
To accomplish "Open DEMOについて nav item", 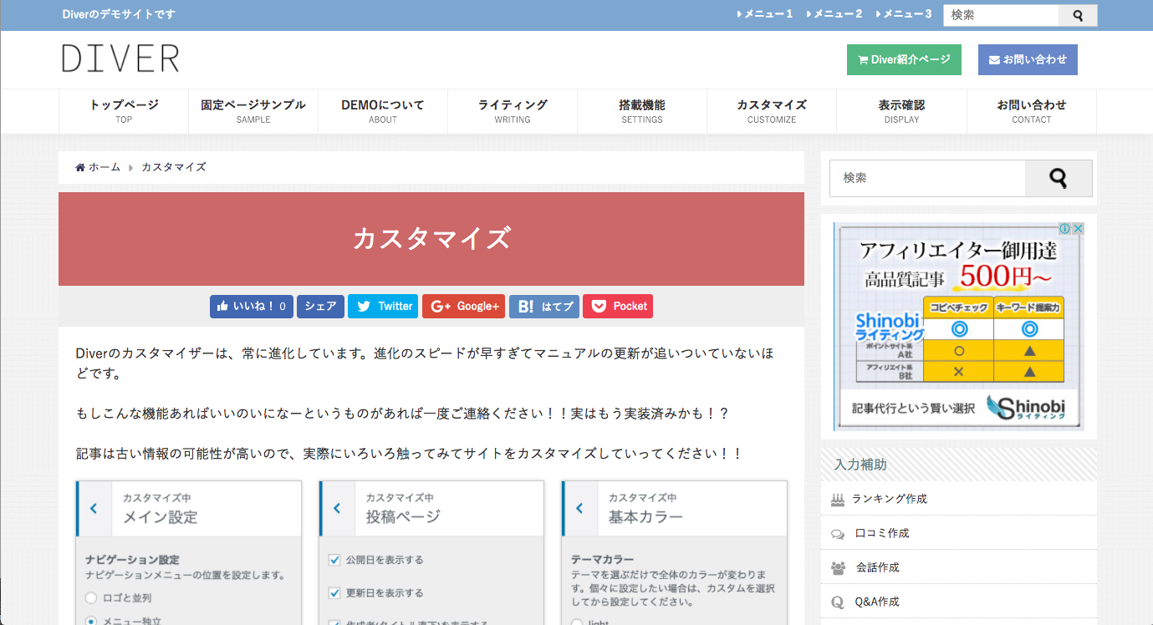I will (x=383, y=111).
